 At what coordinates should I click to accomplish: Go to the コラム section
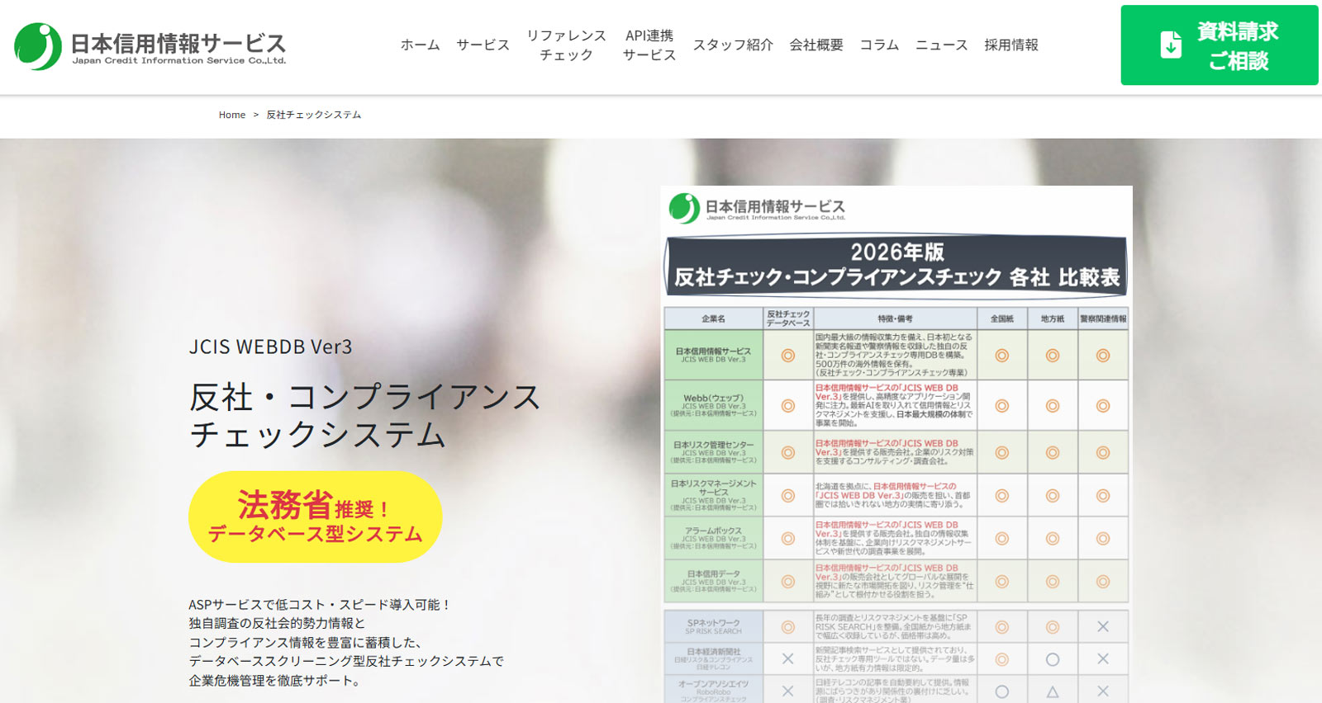[x=879, y=45]
